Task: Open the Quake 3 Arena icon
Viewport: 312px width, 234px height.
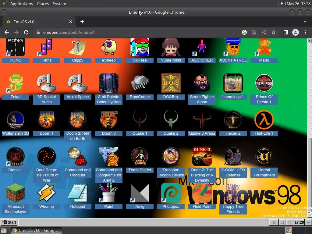Action: coord(202,120)
